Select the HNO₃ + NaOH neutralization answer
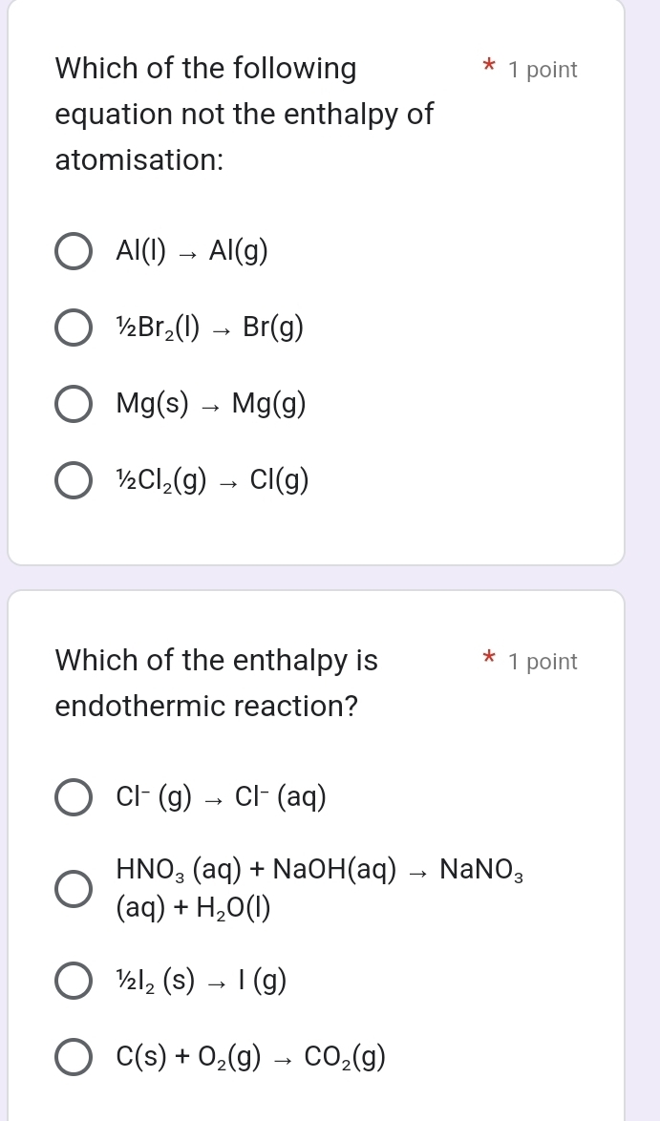This screenshot has height=1121, width=660. (74, 888)
